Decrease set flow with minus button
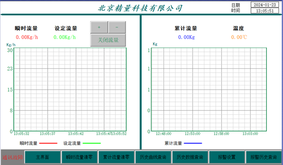Image resolution: width=283 pixels, height=165 pixels. (117, 27)
